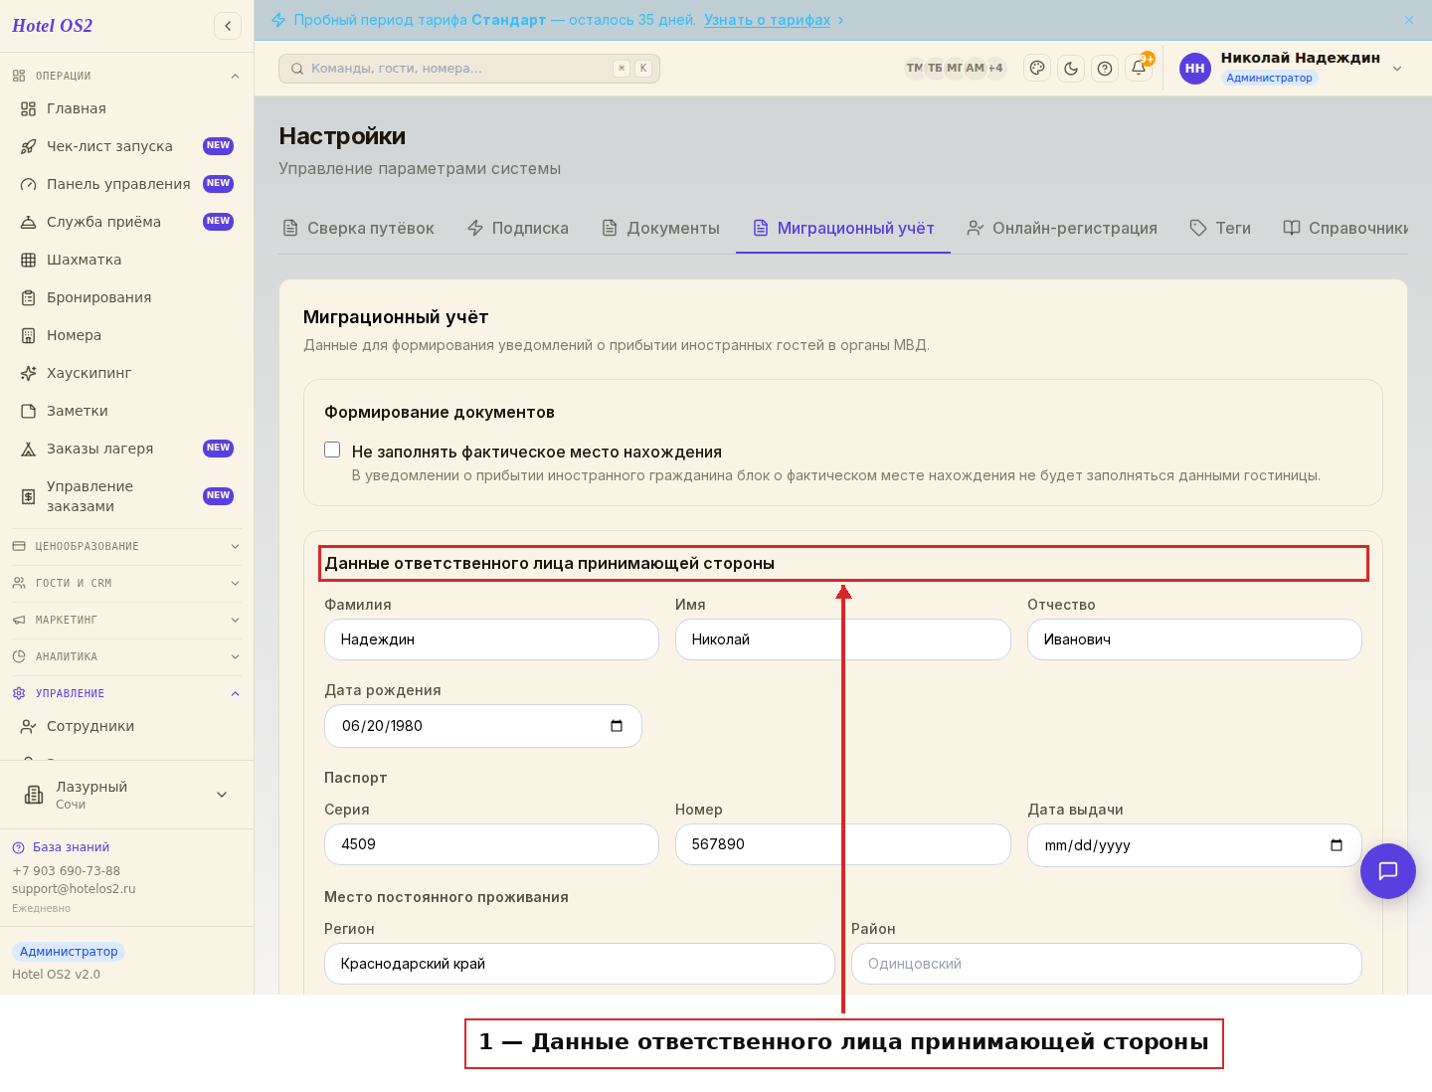
Task: Toggle dark mode moon icon
Action: 1071,68
